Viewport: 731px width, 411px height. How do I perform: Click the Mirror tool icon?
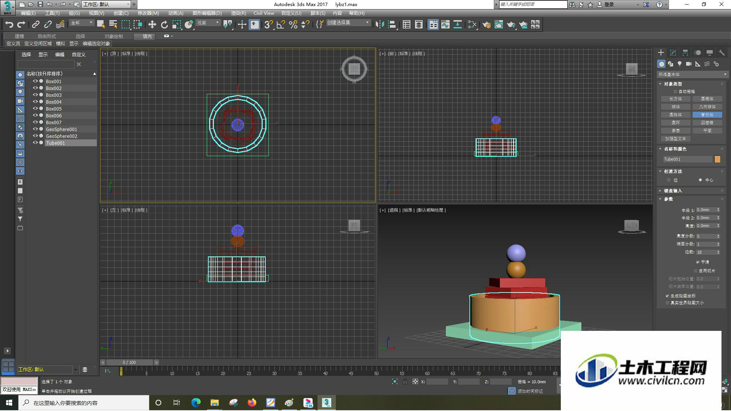380,25
